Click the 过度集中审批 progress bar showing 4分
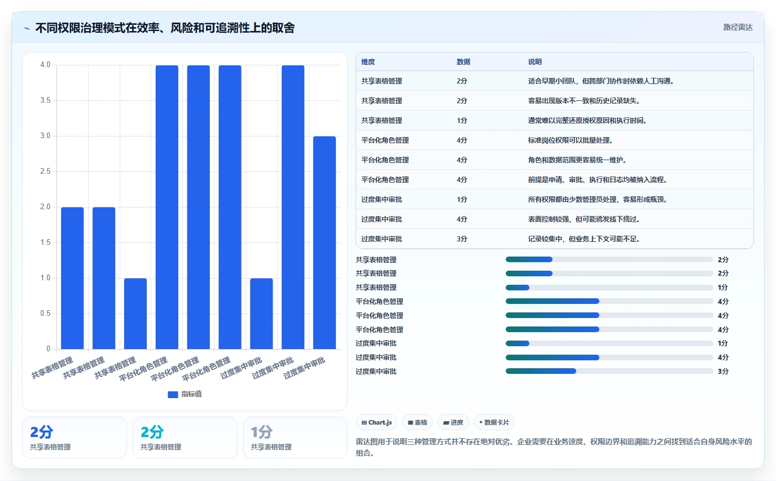This screenshot has height=481, width=776. click(610, 358)
